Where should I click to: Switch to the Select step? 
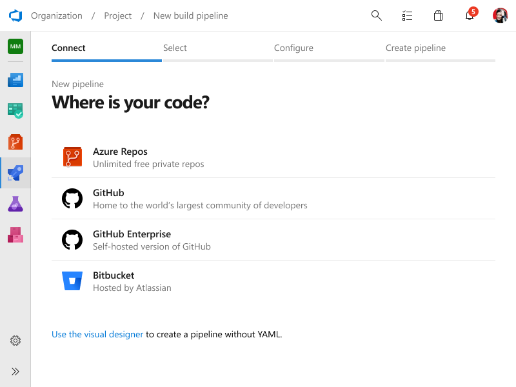tap(175, 48)
